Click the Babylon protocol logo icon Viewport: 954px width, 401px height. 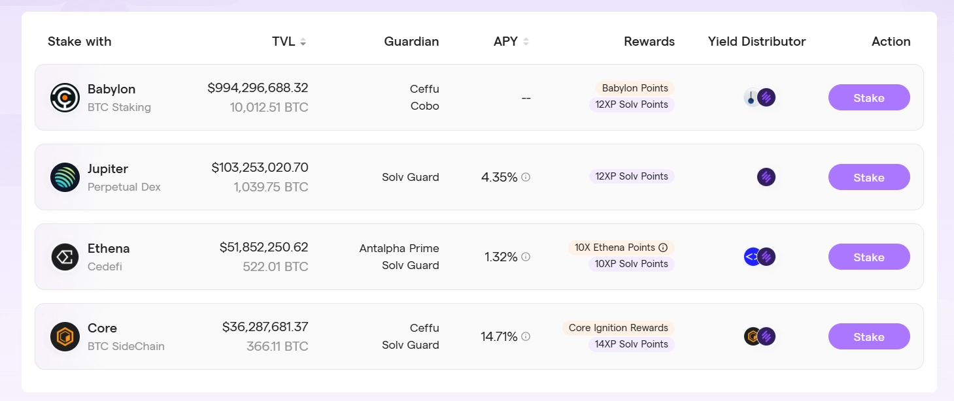pos(65,98)
